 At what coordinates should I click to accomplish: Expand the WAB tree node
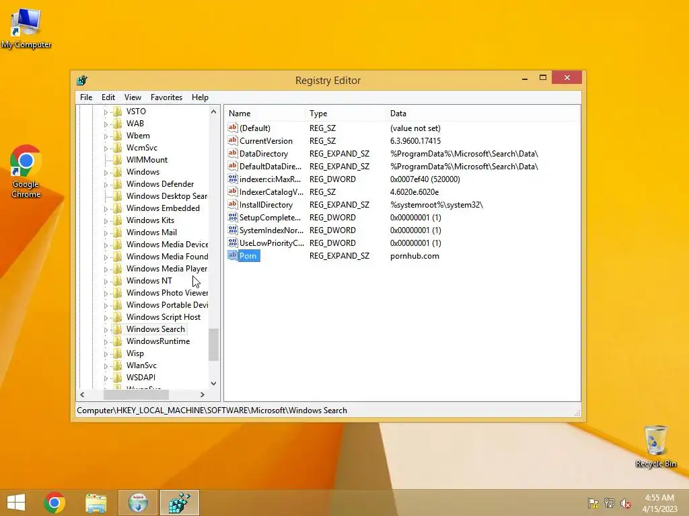[x=106, y=124]
